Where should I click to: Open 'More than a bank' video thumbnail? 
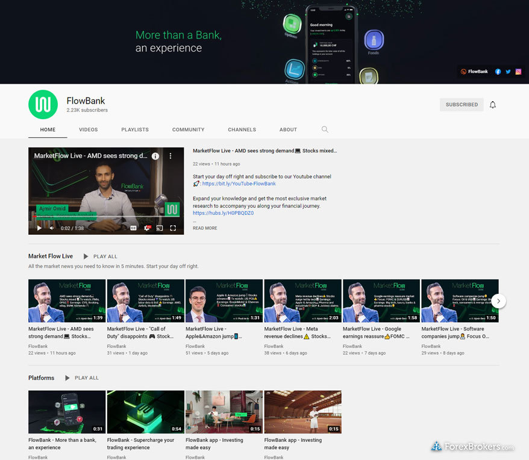pos(67,412)
